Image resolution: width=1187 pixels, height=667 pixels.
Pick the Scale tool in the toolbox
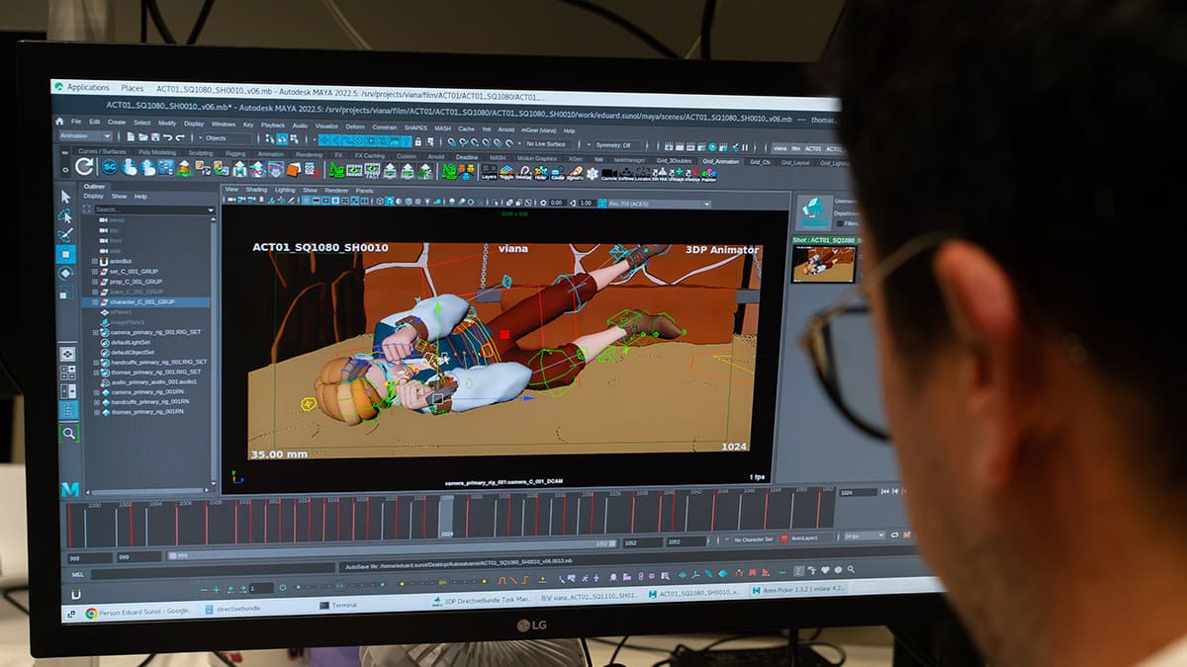click(x=66, y=292)
